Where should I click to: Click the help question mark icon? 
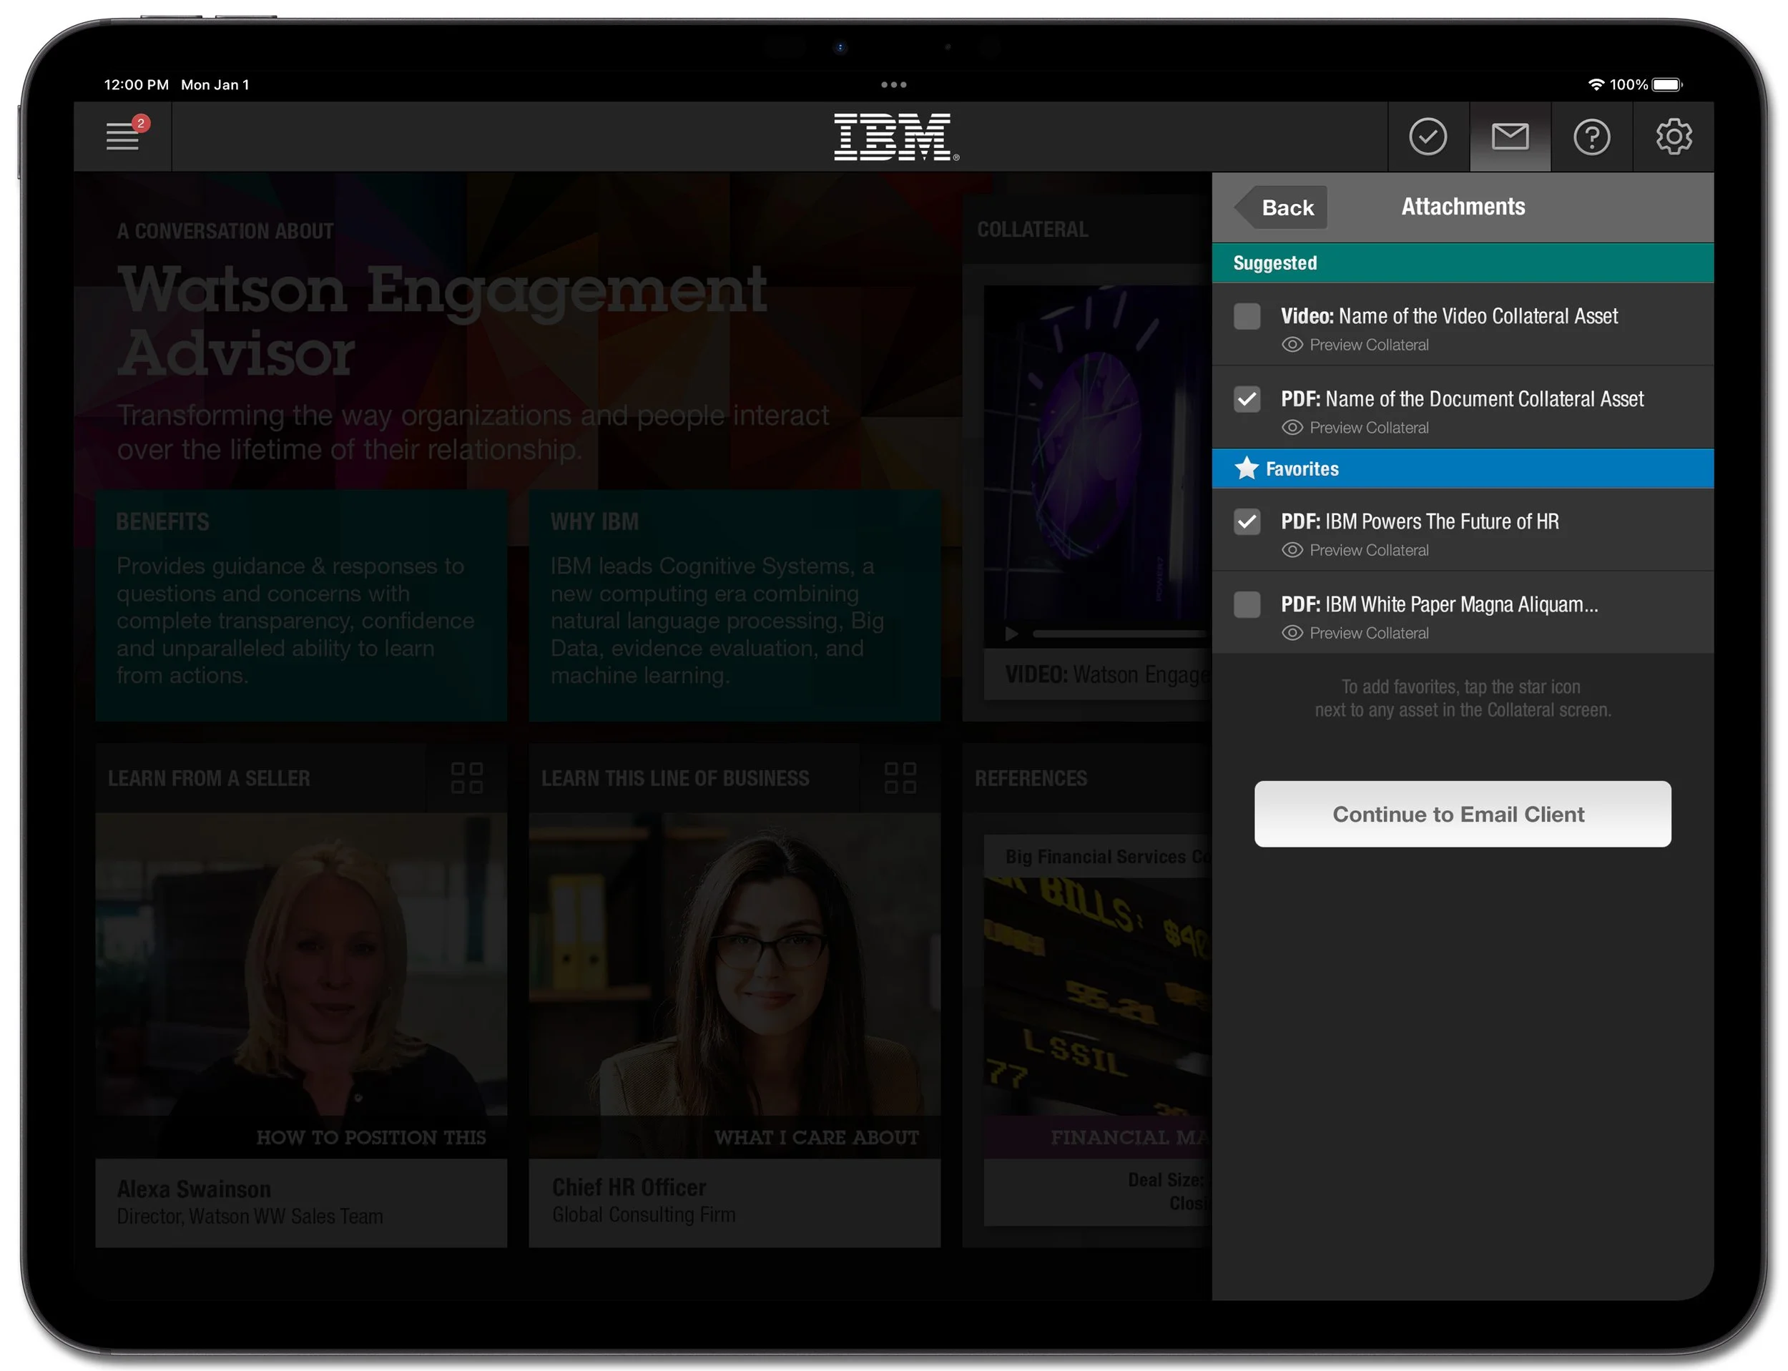pyautogui.click(x=1591, y=137)
